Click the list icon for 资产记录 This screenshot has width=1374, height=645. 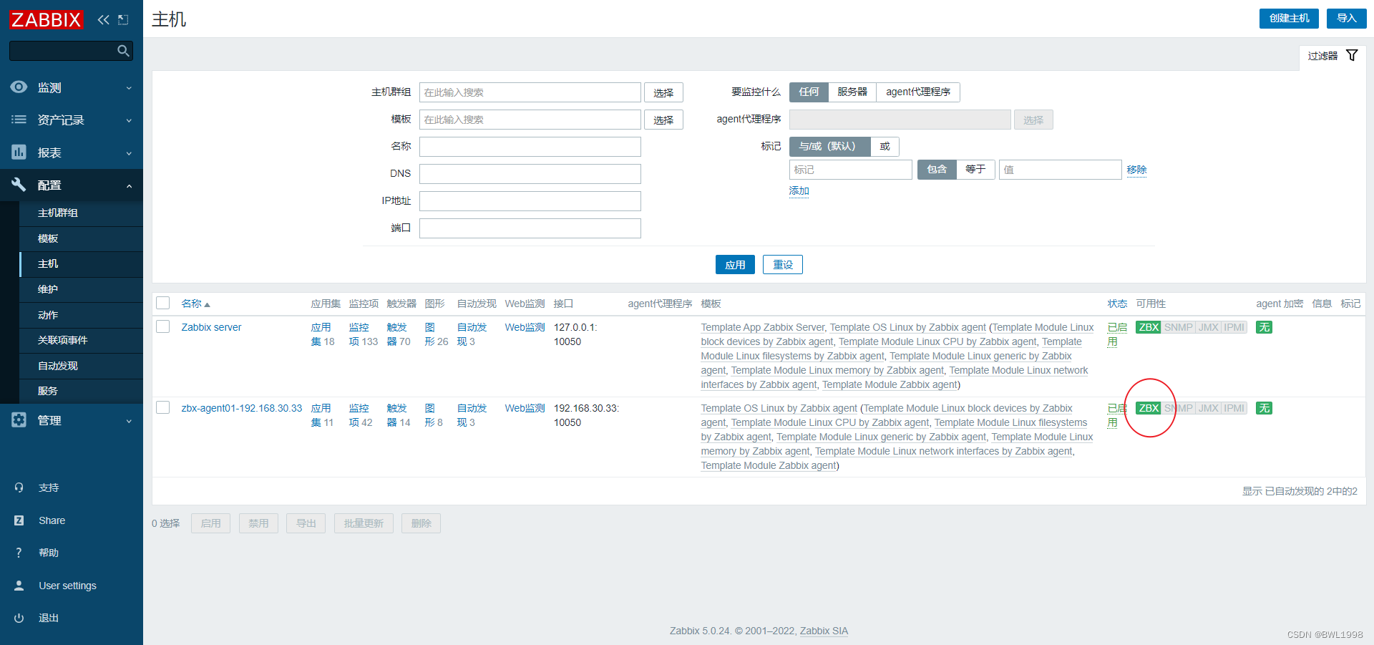coord(19,120)
